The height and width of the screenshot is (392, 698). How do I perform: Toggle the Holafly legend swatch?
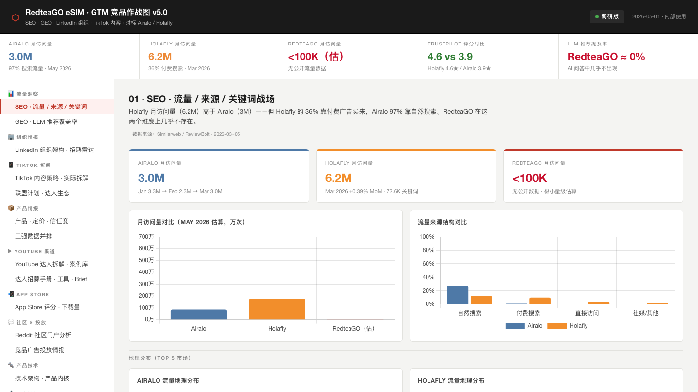tap(557, 326)
